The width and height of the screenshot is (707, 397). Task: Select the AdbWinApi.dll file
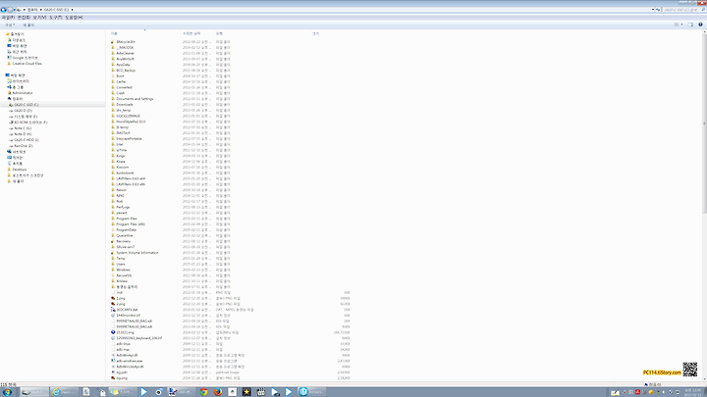[x=127, y=355]
